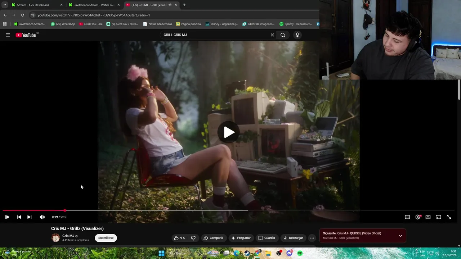
Task: Mute the video volume speaker
Action: click(x=42, y=217)
